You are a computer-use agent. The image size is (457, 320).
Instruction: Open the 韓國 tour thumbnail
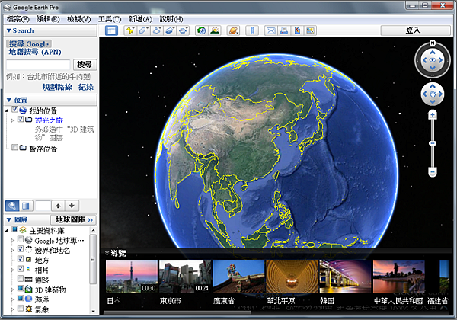345,277
